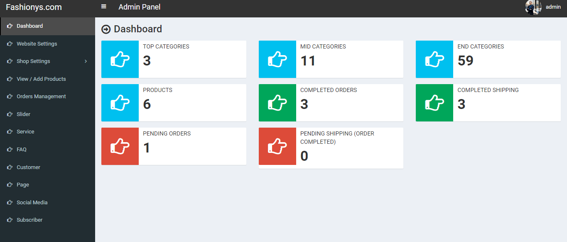Viewport: 567px width, 242px height.
Task: Click the arrow icon next to Dashboard heading
Action: point(106,29)
